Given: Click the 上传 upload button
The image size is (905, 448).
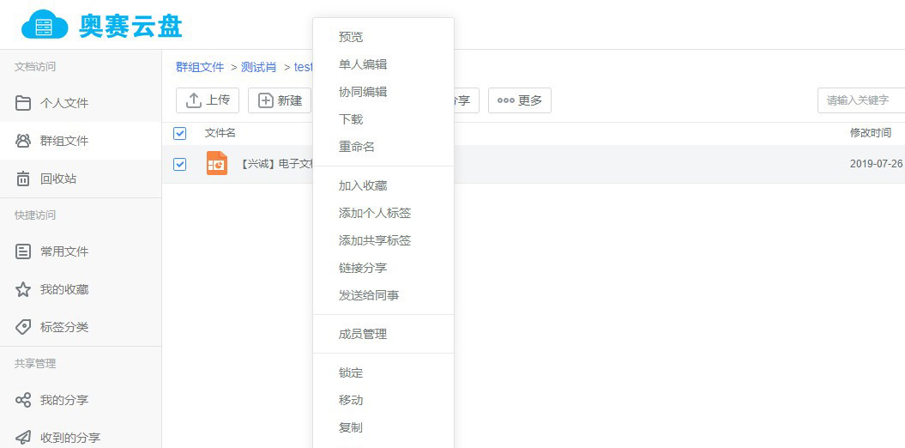Looking at the screenshot, I should [208, 100].
